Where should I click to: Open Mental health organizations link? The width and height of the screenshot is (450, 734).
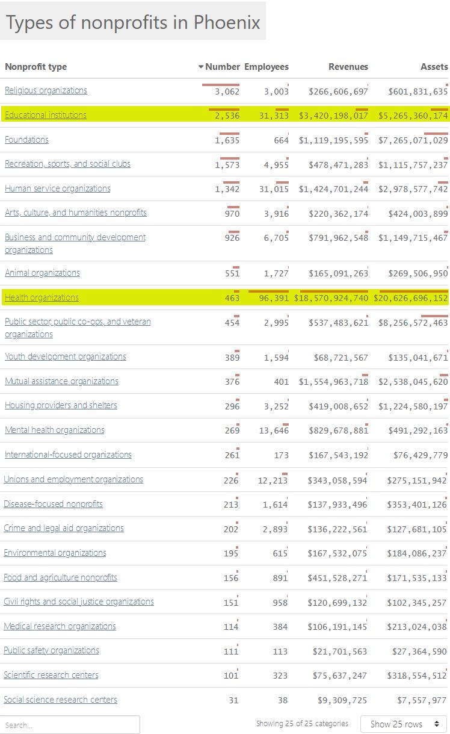tap(55, 430)
